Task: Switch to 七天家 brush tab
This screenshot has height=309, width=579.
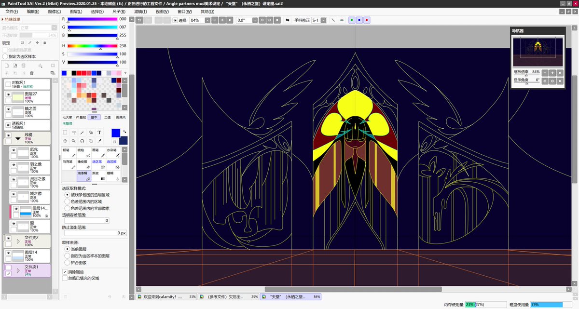Action: coord(68,117)
